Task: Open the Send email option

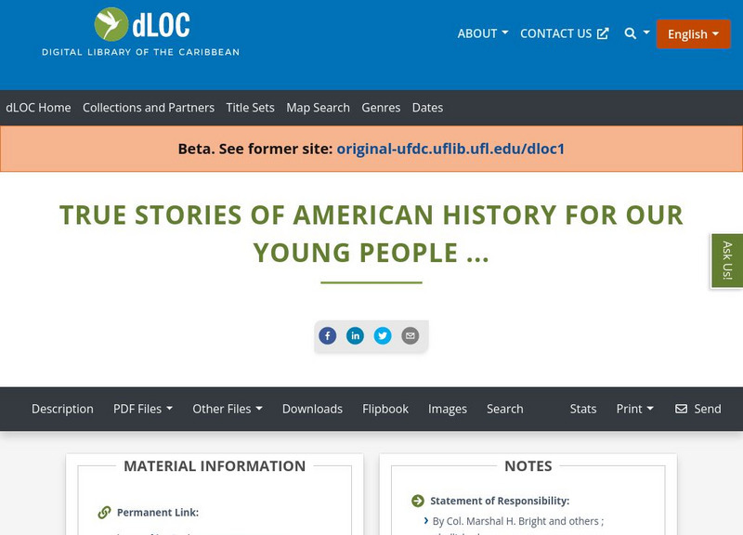Action: [697, 409]
